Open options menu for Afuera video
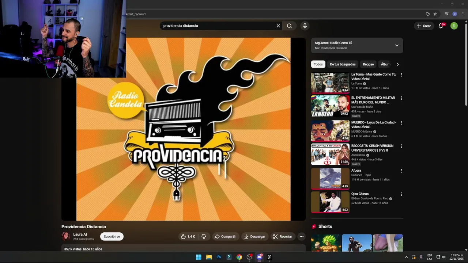This screenshot has width=468, height=263. click(401, 171)
